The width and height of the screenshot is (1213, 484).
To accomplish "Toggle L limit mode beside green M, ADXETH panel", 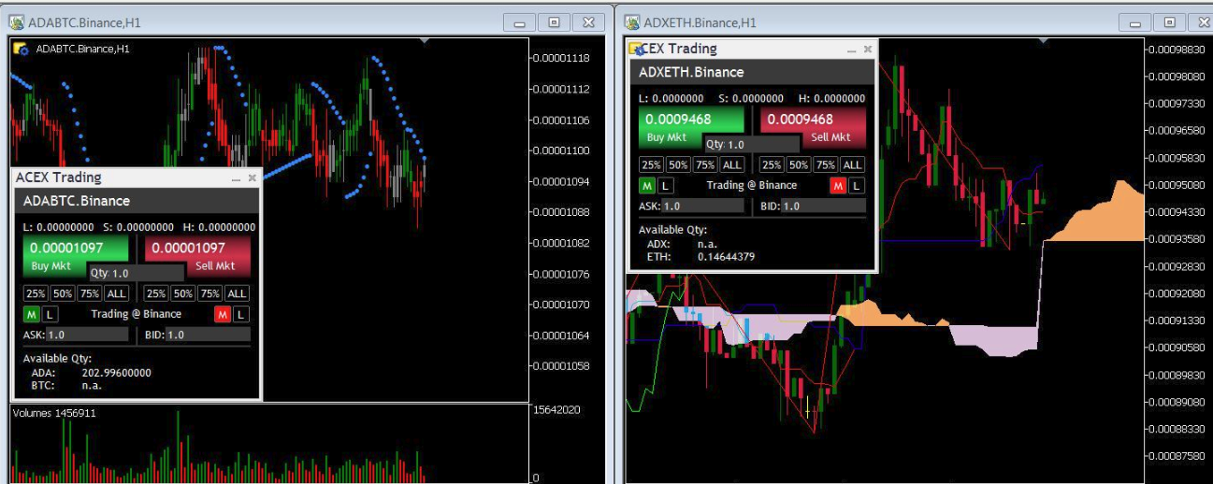I will coord(666,185).
